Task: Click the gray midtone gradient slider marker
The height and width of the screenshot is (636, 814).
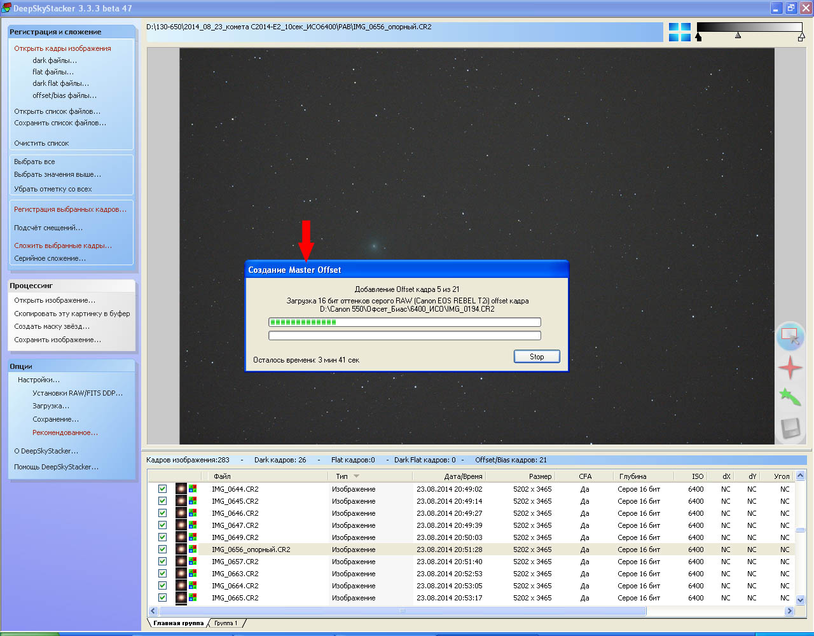Action: click(x=738, y=36)
